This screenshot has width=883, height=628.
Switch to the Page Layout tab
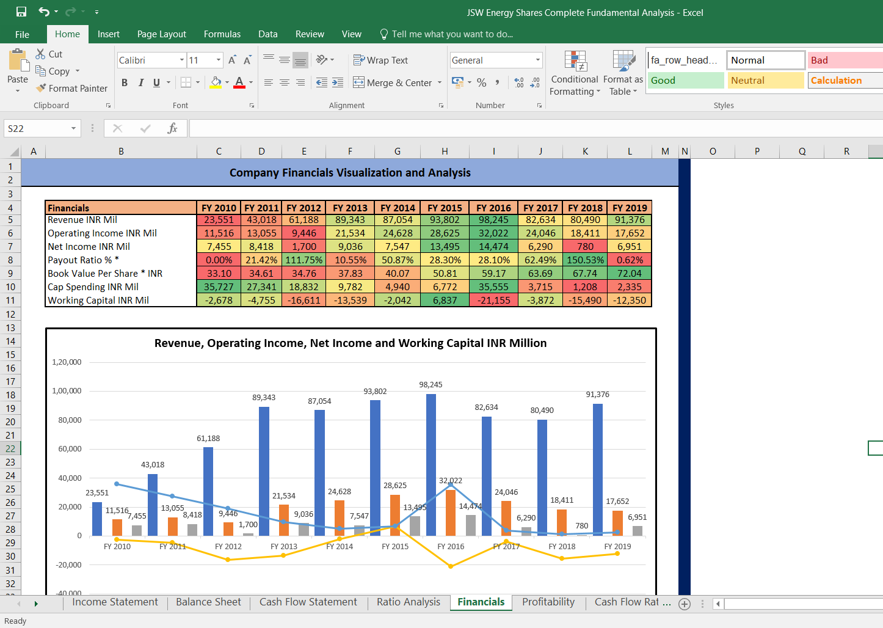coord(162,34)
